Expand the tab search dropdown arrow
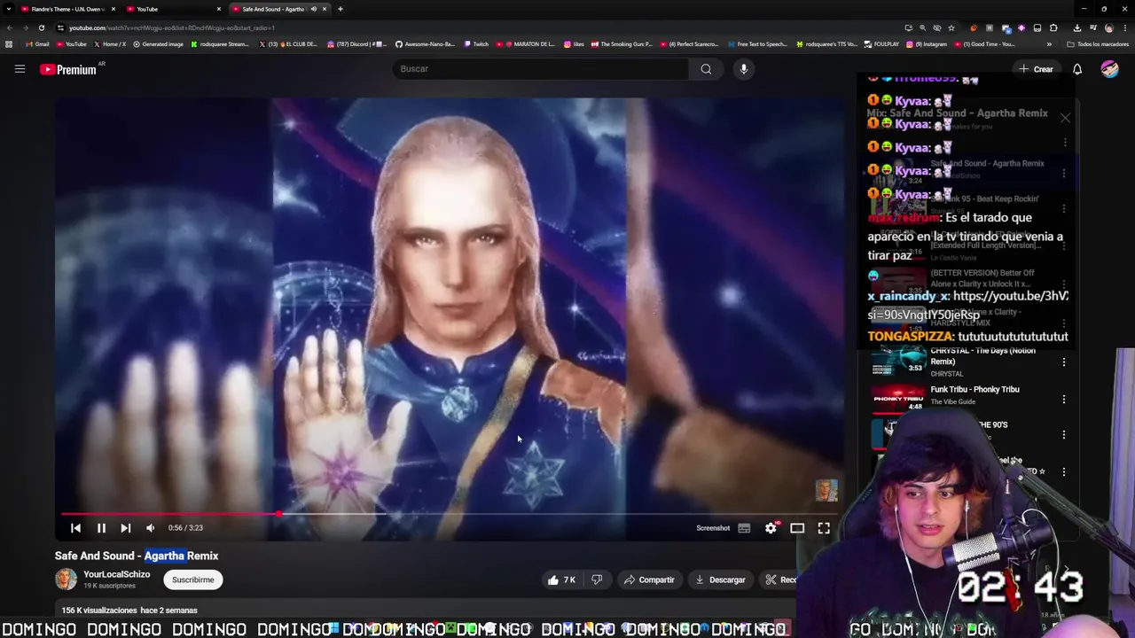 (8, 9)
